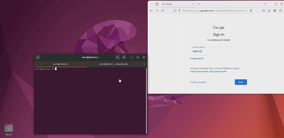Expand the terminal tab list dropdown
The width and height of the screenshot is (284, 138).
[144, 64]
